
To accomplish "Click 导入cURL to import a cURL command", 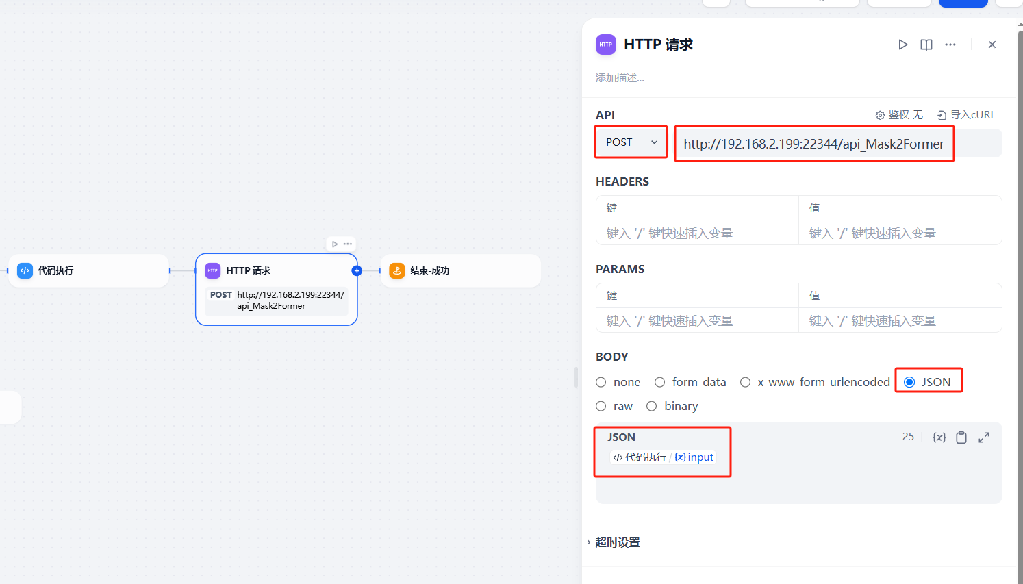I will (966, 115).
